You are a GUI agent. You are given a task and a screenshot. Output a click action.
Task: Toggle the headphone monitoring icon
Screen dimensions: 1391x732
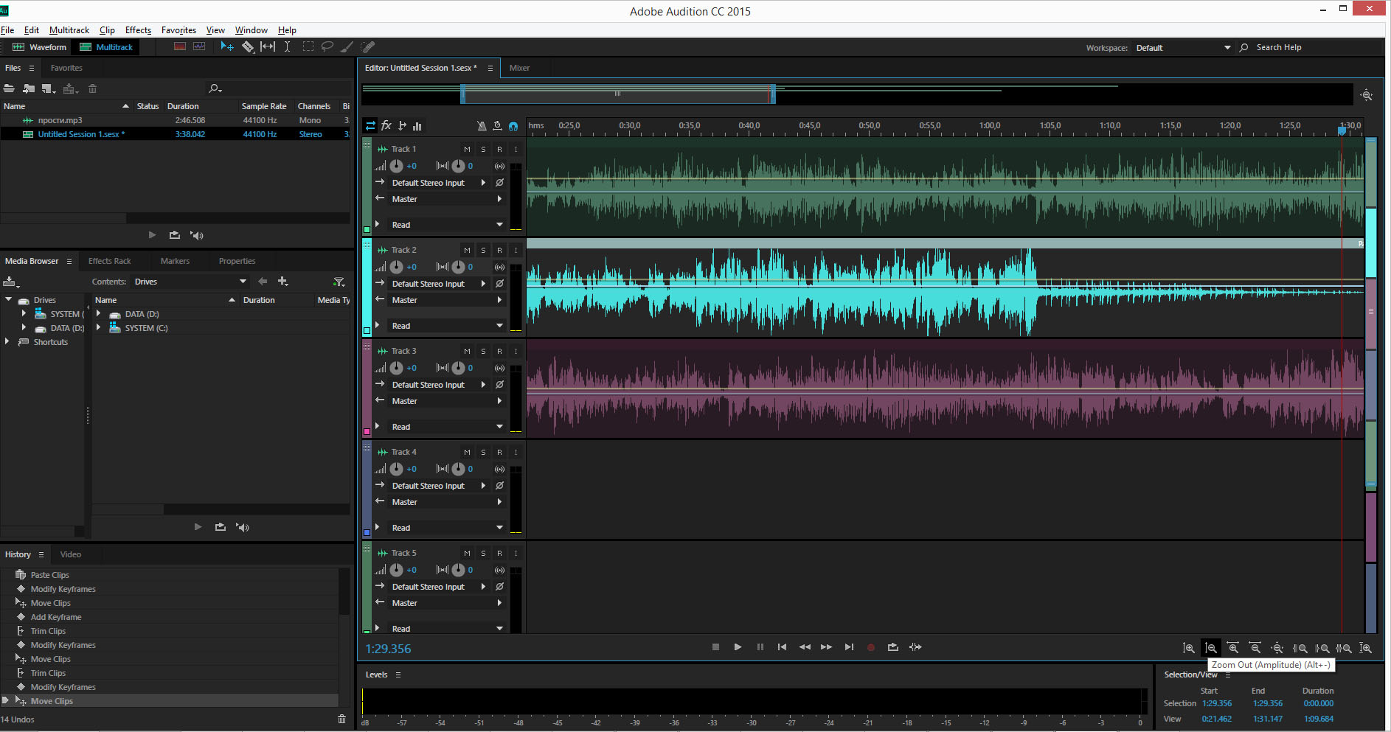(x=513, y=126)
